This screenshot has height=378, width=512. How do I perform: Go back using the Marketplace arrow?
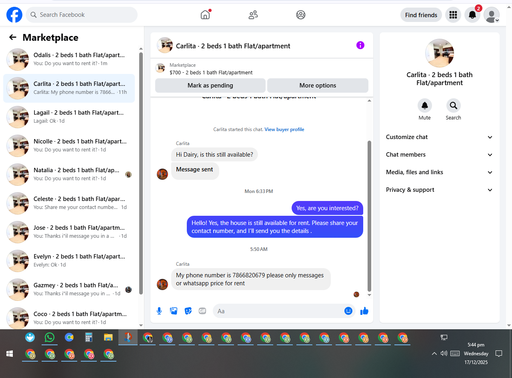[13, 37]
